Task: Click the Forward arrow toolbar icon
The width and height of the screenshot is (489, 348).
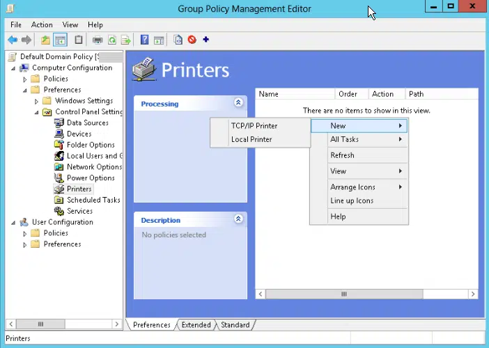Action: click(x=26, y=40)
